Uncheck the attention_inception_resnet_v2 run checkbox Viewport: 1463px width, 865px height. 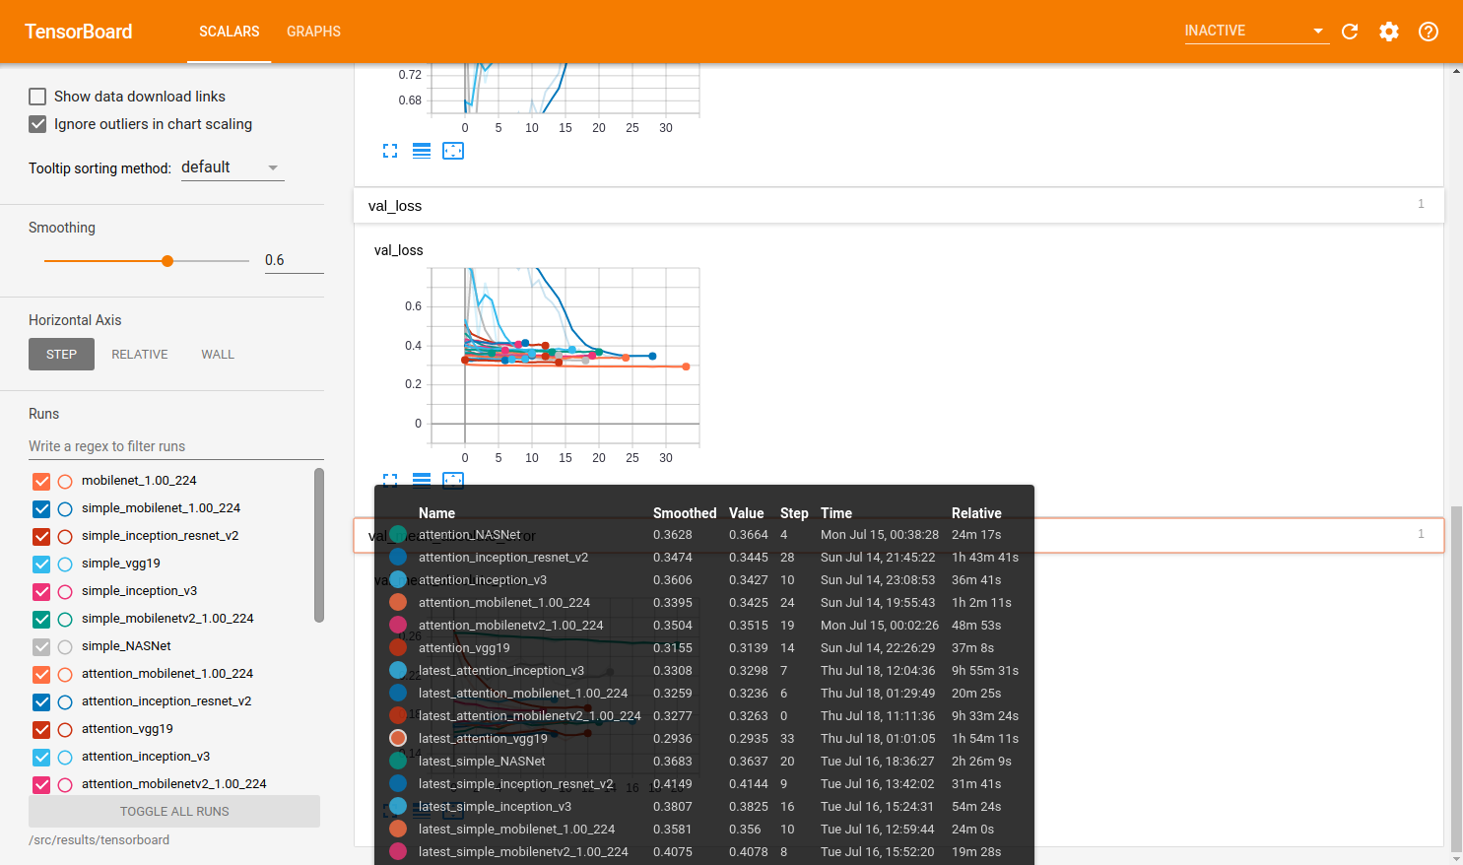coord(41,702)
